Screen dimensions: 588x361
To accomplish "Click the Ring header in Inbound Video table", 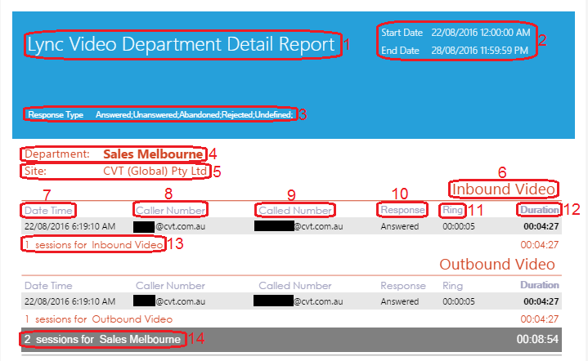I will pyautogui.click(x=452, y=210).
